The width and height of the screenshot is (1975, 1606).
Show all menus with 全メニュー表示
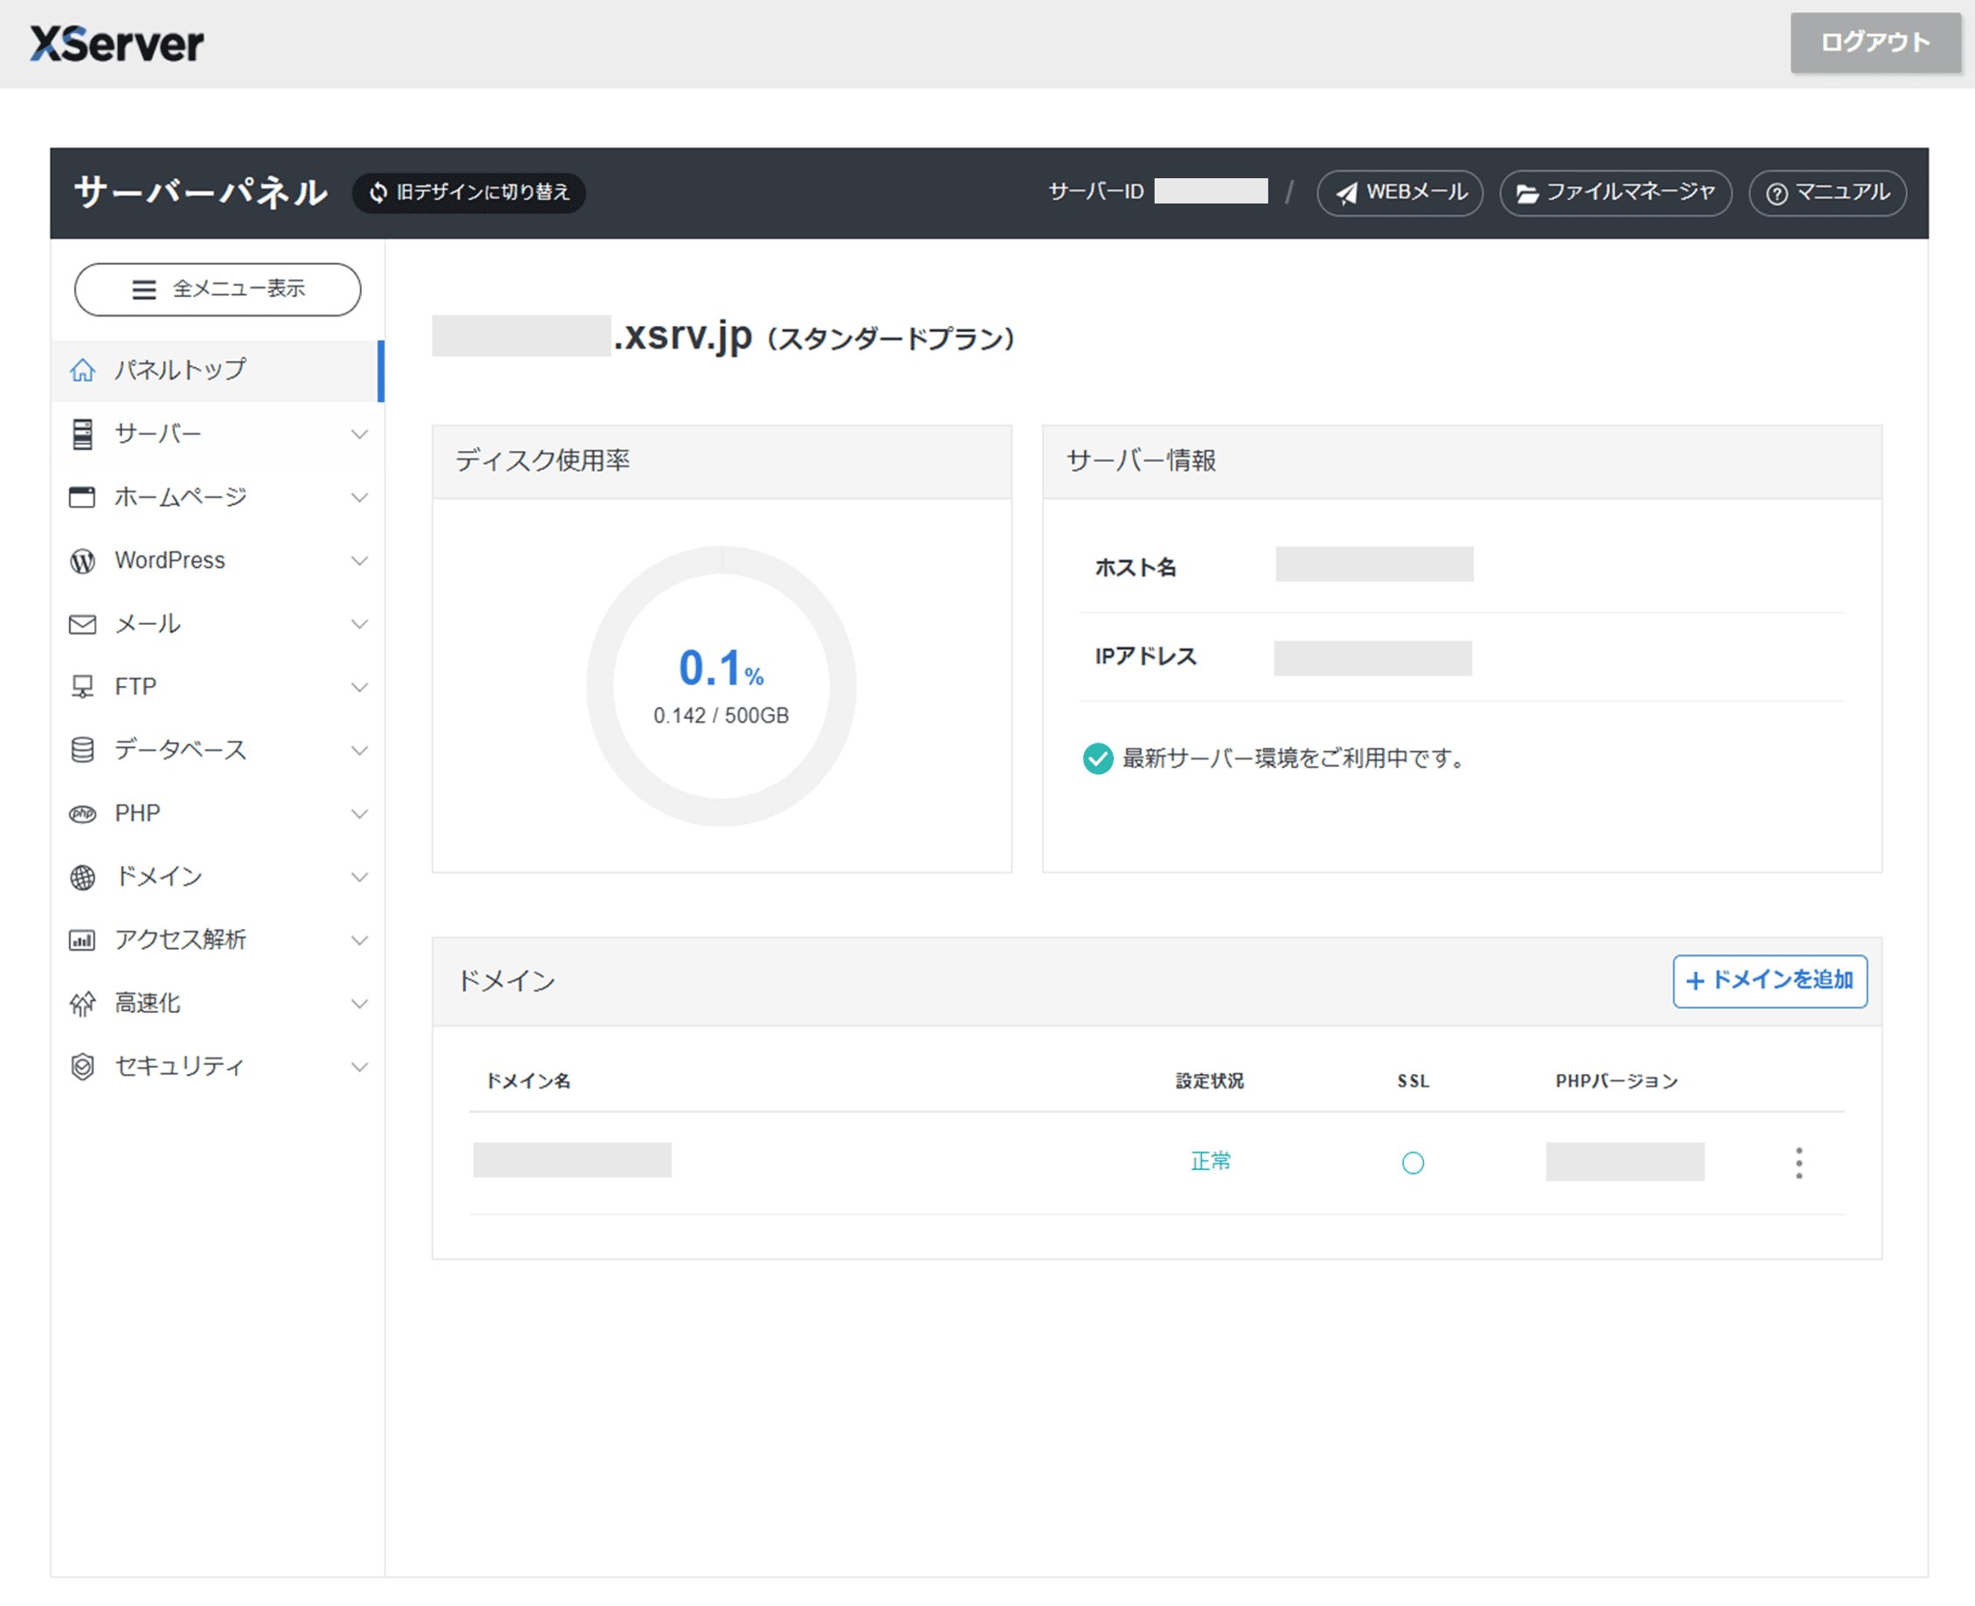[218, 289]
